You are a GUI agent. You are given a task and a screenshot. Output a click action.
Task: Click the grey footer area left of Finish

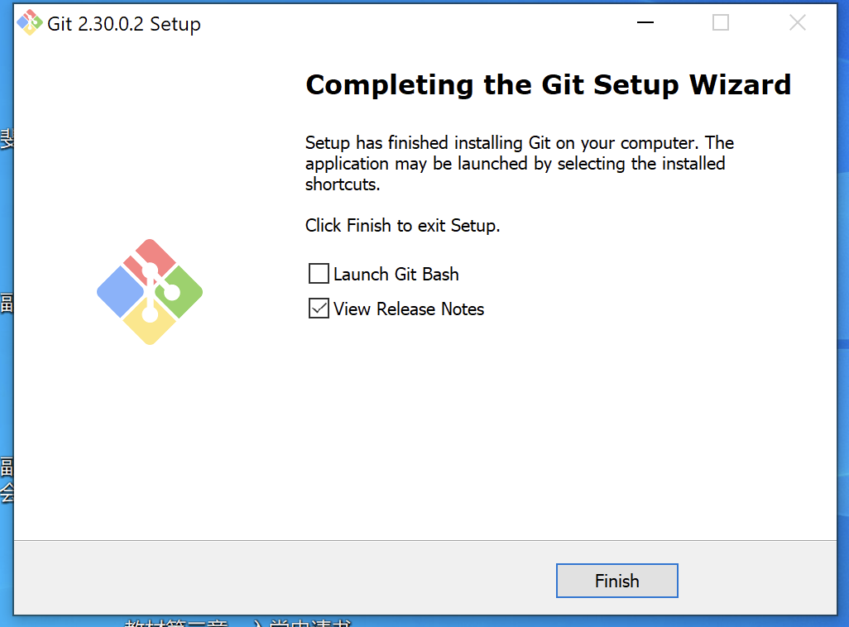coord(281,577)
